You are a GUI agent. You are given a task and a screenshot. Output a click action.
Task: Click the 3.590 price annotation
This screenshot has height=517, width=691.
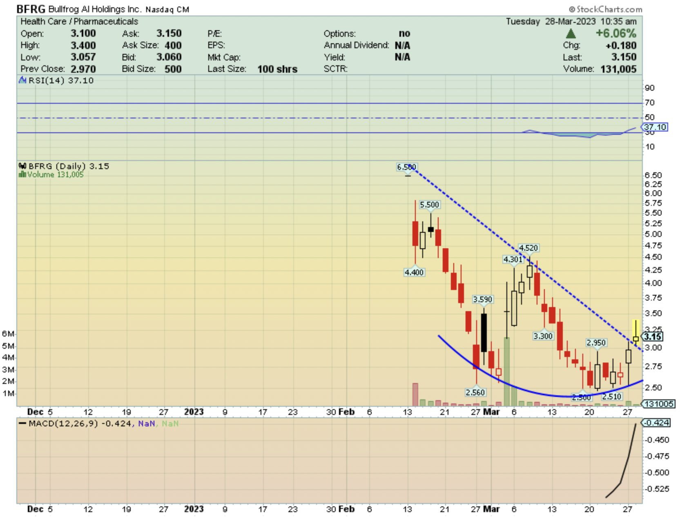coord(483,299)
